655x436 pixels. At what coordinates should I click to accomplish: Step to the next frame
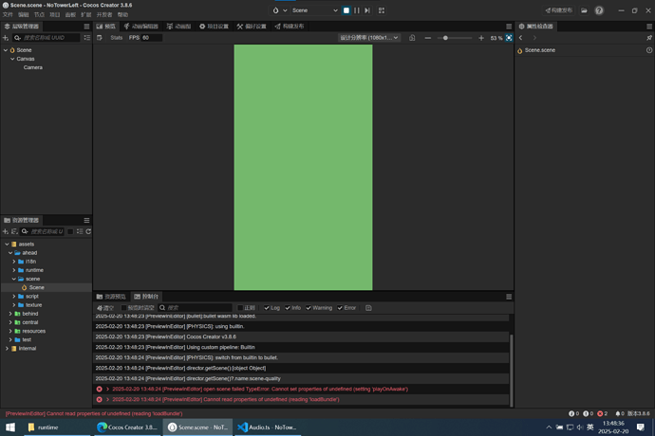click(367, 10)
